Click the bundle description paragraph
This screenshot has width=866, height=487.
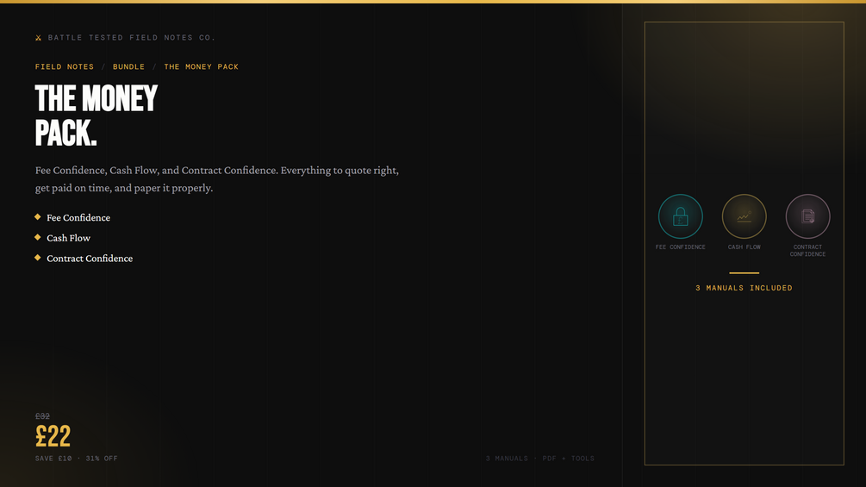click(x=217, y=179)
